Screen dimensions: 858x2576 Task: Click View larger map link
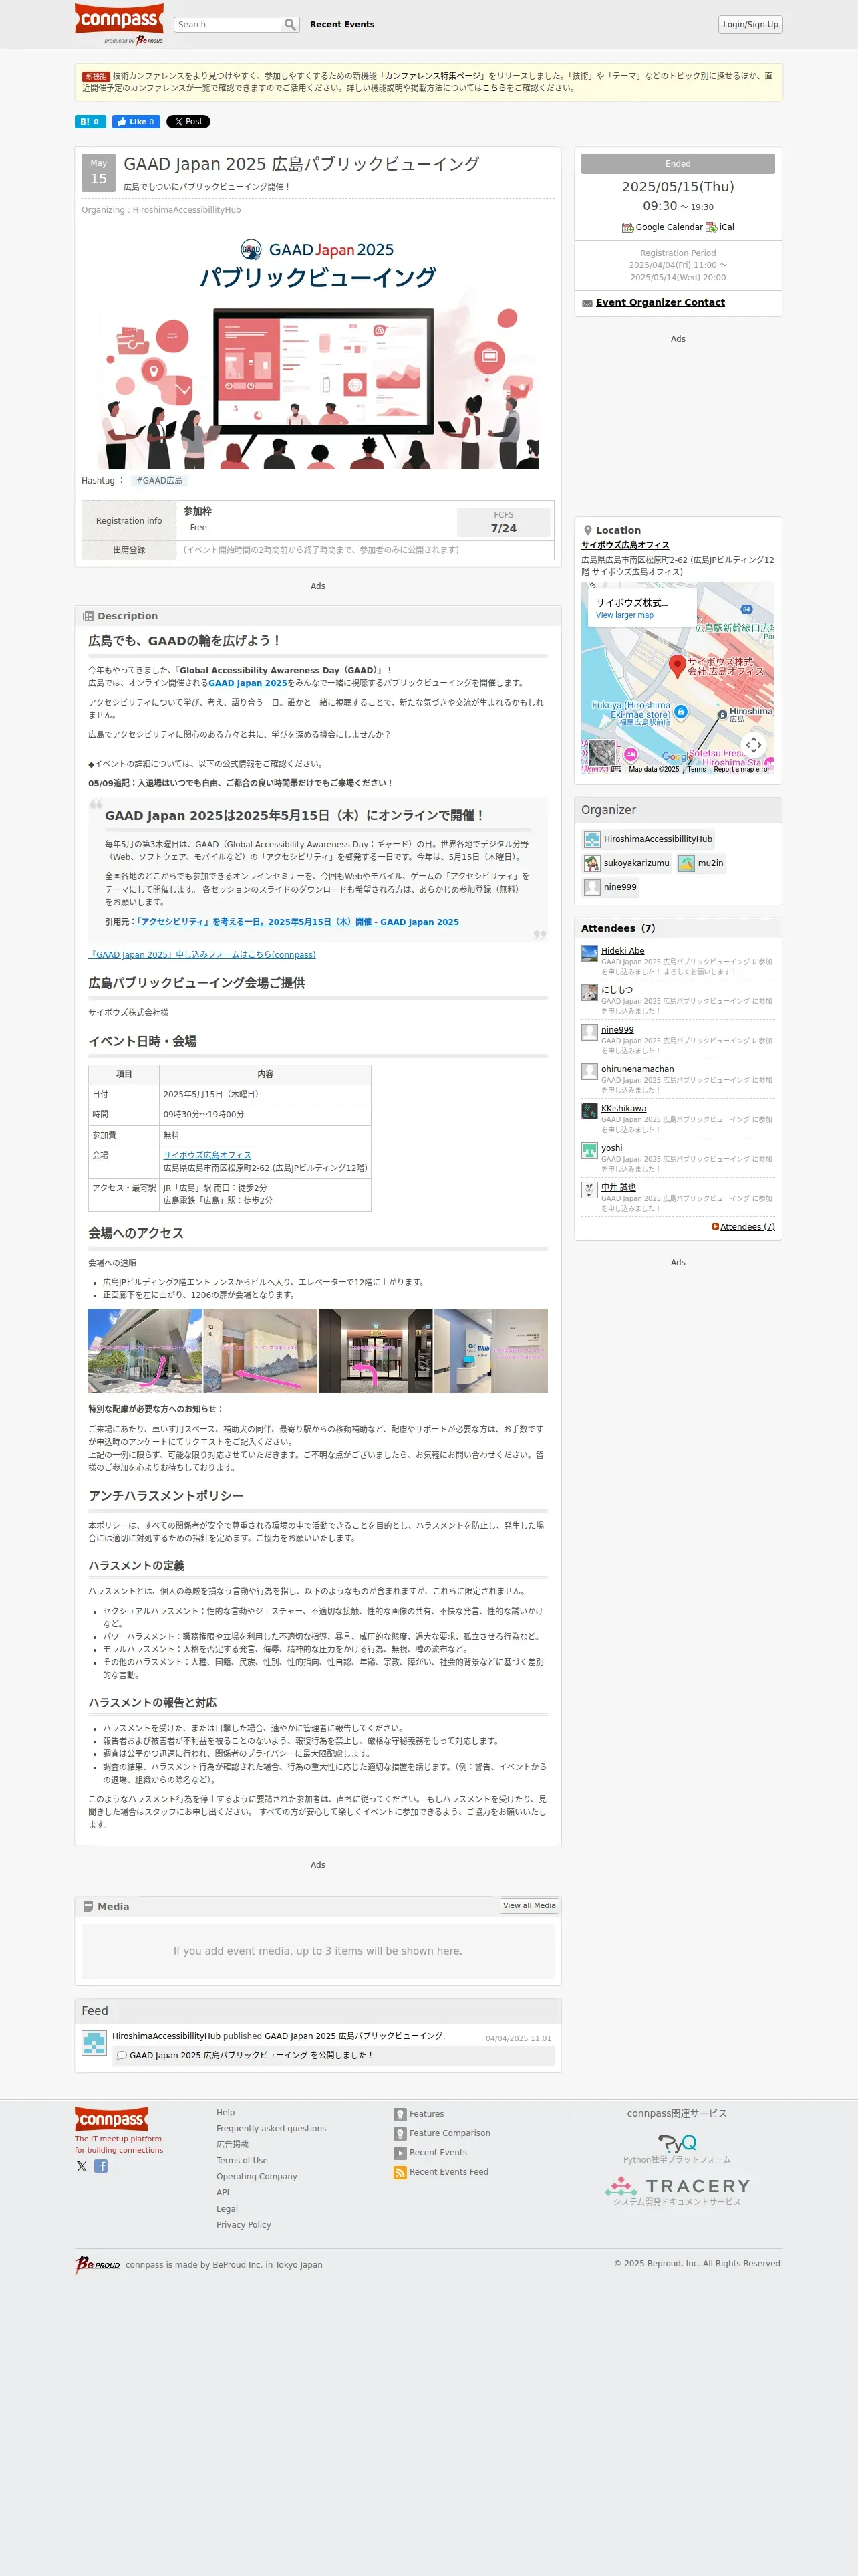pyautogui.click(x=624, y=615)
